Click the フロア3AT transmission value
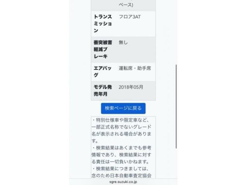 tap(130, 17)
